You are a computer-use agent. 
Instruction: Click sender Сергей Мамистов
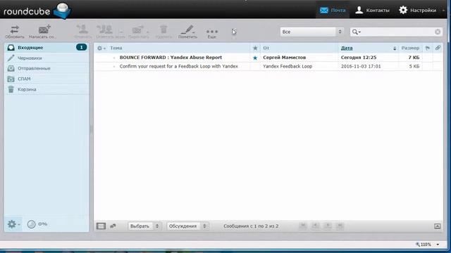coord(285,58)
